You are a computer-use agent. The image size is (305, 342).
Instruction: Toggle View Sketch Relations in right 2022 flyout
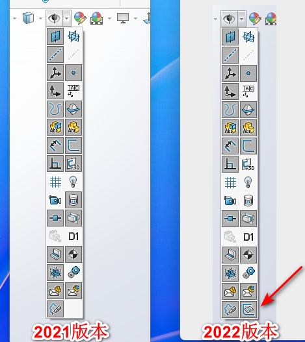tap(230, 164)
